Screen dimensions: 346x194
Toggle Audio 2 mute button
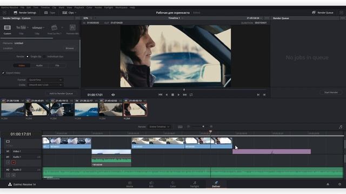click(x=14, y=175)
